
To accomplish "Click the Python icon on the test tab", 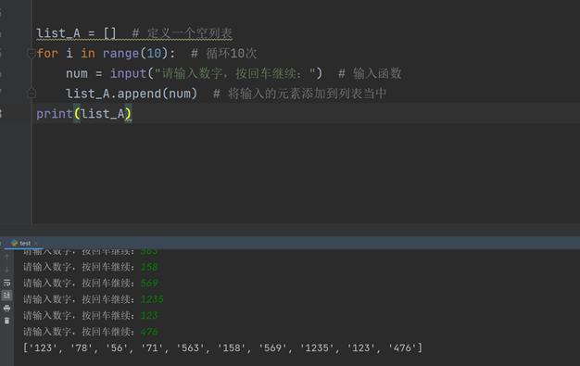I will 15,243.
